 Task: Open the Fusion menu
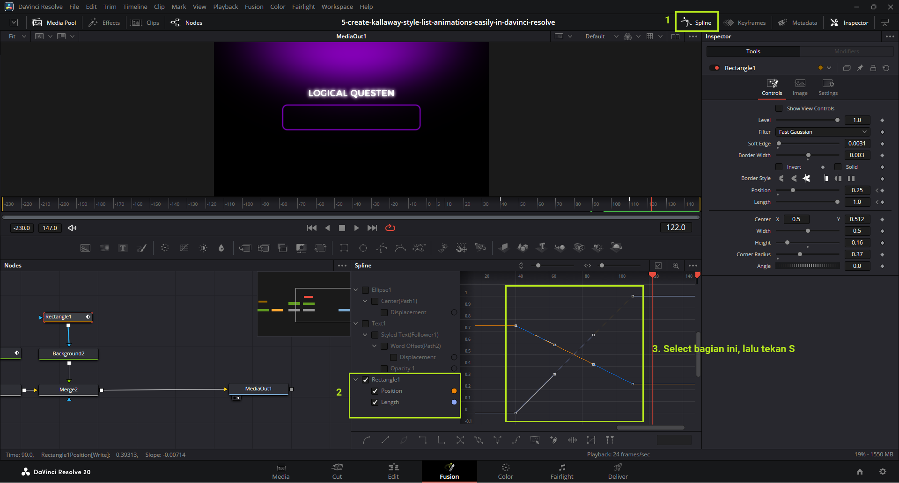pyautogui.click(x=254, y=7)
